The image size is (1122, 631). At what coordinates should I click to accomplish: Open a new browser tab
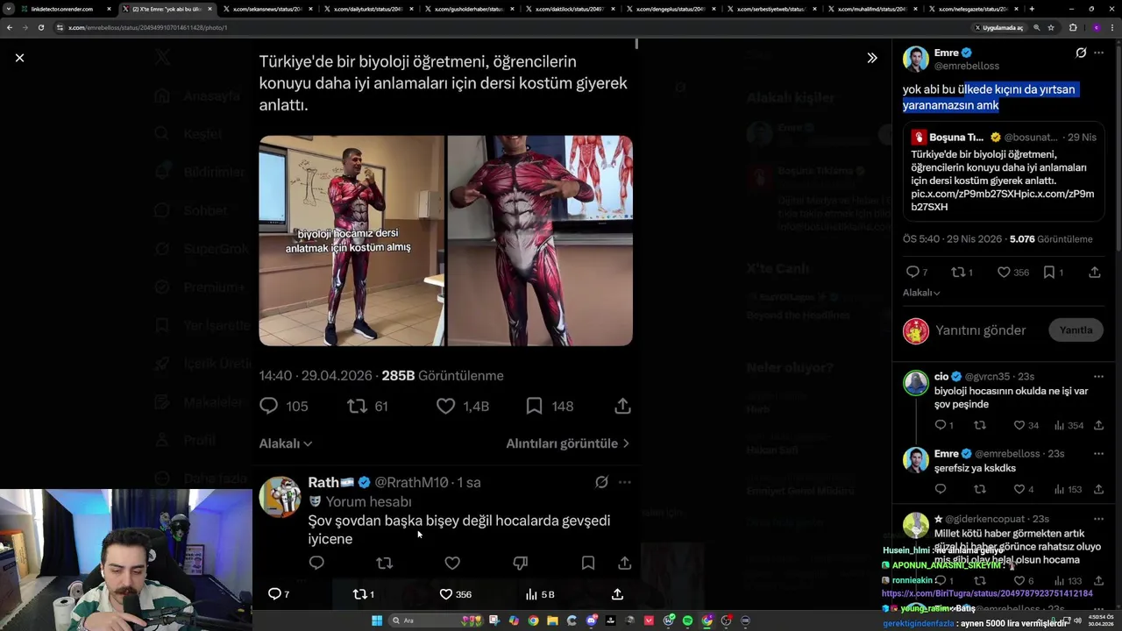pyautogui.click(x=1031, y=9)
